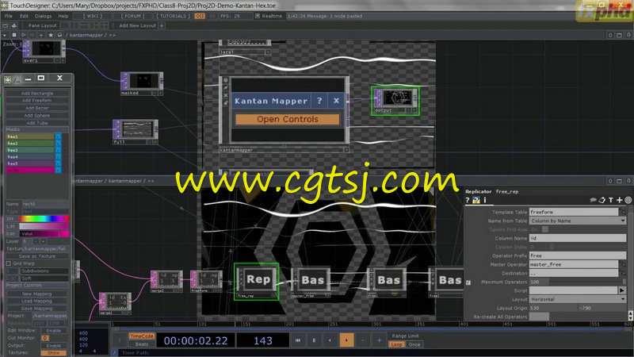
Task: Select the TimeCode mode button
Action: tap(142, 336)
